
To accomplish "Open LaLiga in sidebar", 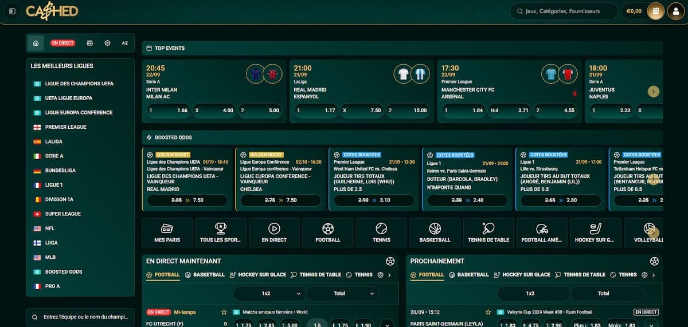I will point(54,141).
